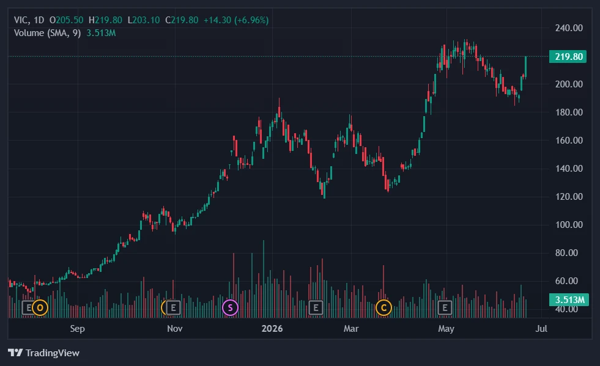Open the E earnings marker above Nov
This screenshot has height=366, width=600.
click(173, 307)
